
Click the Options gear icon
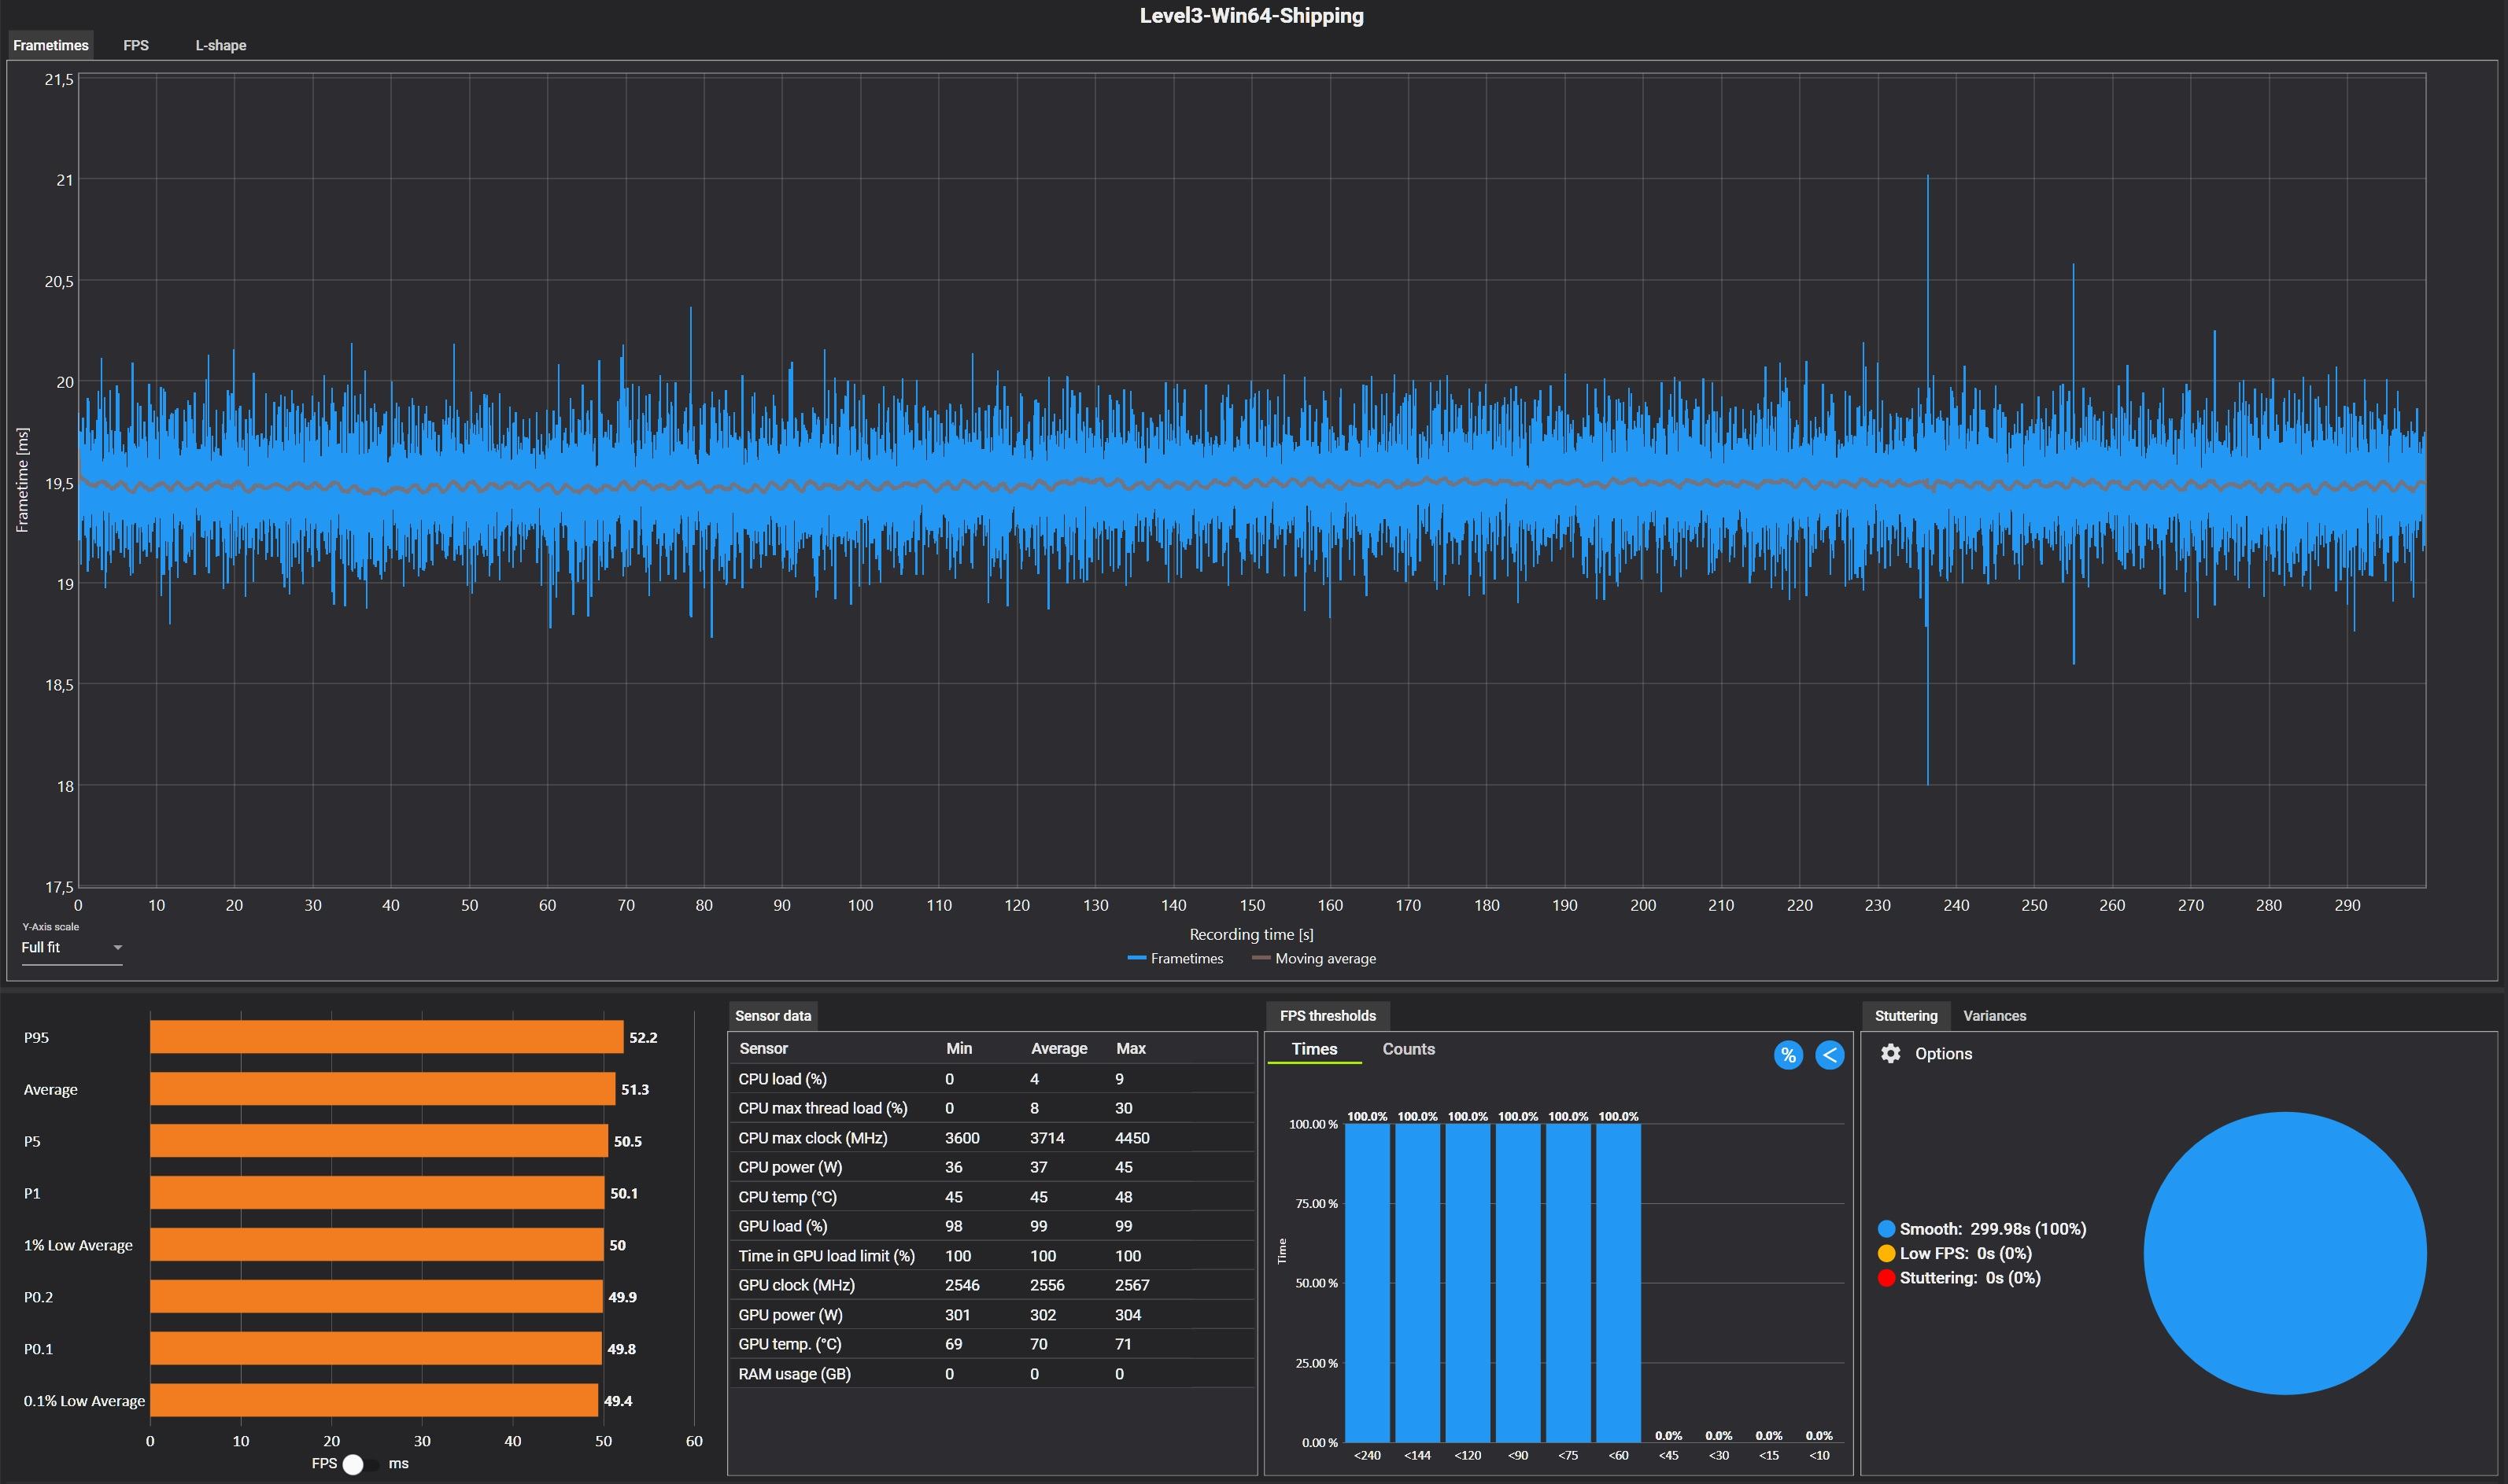click(x=1889, y=1054)
